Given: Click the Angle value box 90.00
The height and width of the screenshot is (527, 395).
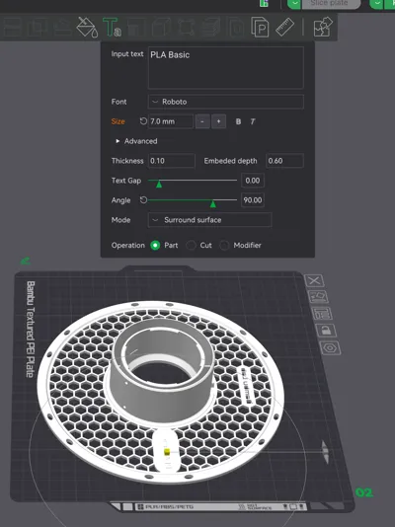Looking at the screenshot, I should click(x=253, y=200).
